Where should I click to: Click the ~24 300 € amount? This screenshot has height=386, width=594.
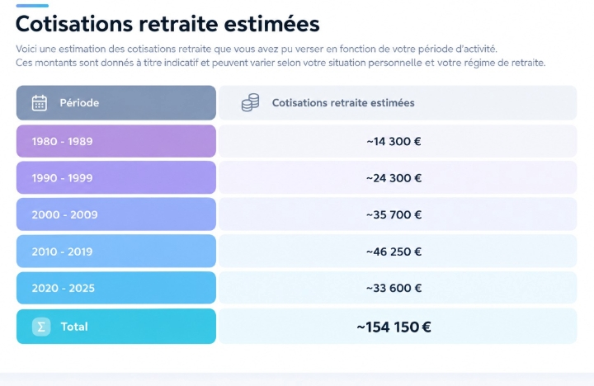click(394, 177)
